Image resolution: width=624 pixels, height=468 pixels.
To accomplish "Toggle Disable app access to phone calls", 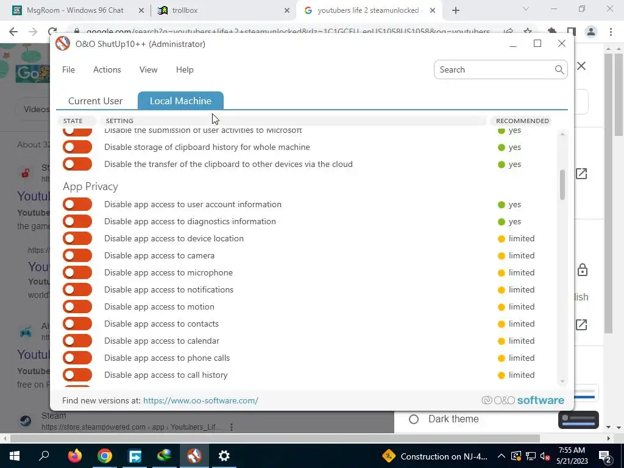I will pos(77,358).
